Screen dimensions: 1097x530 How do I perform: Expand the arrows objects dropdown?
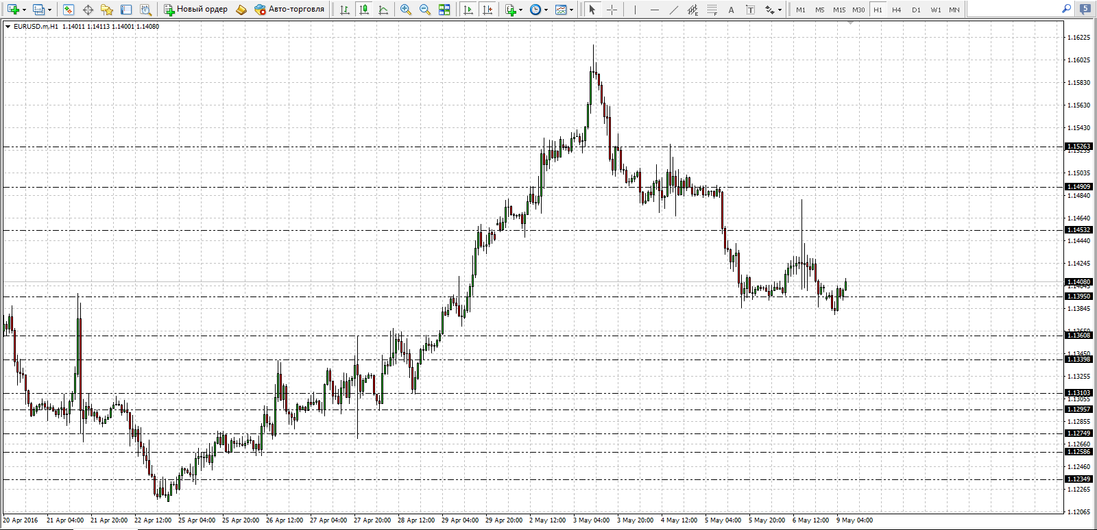(x=780, y=10)
